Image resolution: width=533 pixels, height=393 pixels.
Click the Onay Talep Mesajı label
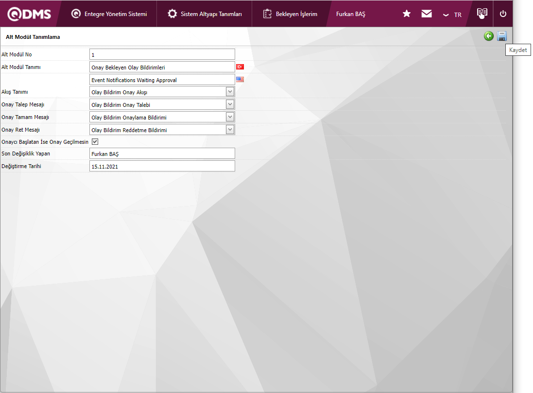click(23, 104)
